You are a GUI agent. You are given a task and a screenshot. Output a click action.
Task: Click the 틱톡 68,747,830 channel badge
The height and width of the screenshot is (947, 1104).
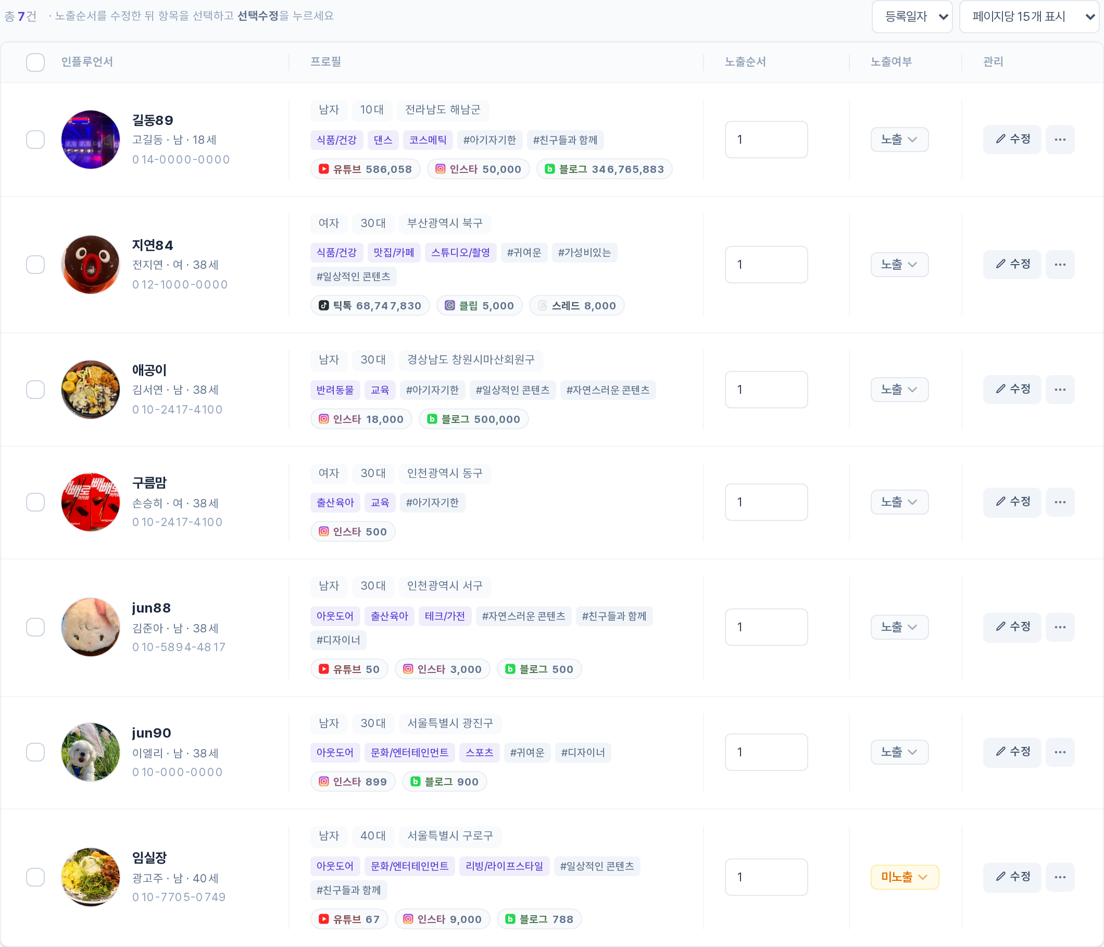370,306
